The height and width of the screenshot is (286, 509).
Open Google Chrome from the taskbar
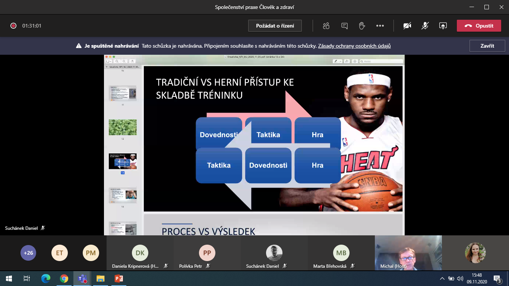tap(64, 278)
